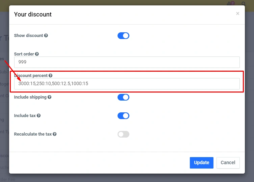Click the Update button
This screenshot has height=182, width=254.
tap(202, 162)
